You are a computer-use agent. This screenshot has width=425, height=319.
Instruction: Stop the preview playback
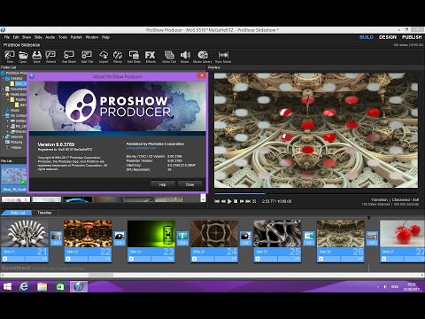click(236, 201)
